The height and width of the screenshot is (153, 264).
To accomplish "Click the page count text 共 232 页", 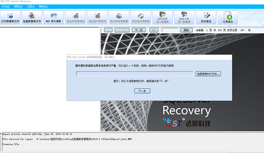I will click(x=220, y=30).
